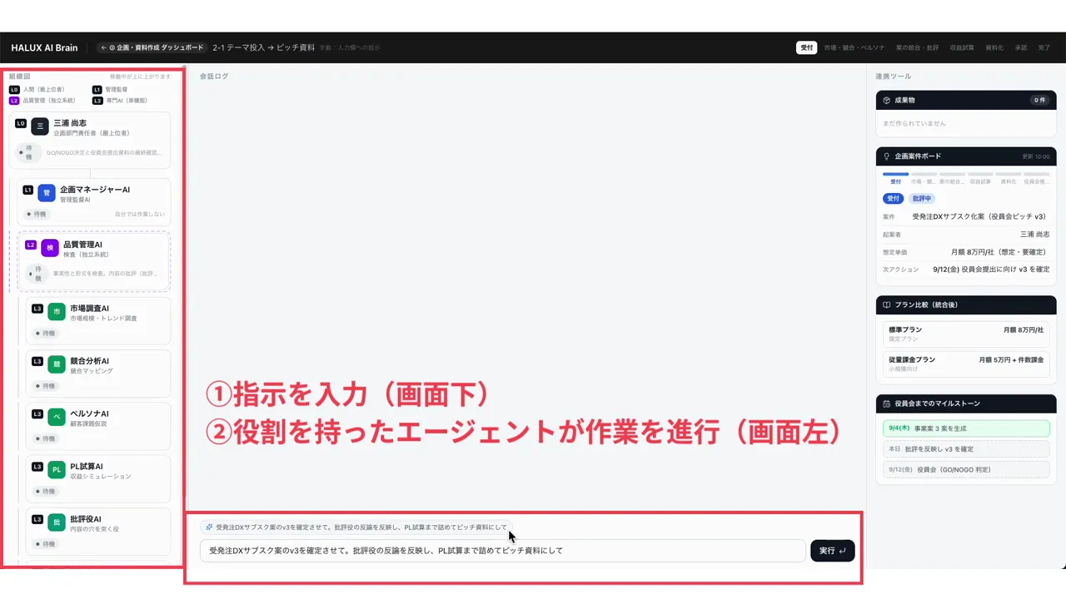Switch to 承認 stage tab
Screen dimensions: 1066x599
click(1021, 47)
